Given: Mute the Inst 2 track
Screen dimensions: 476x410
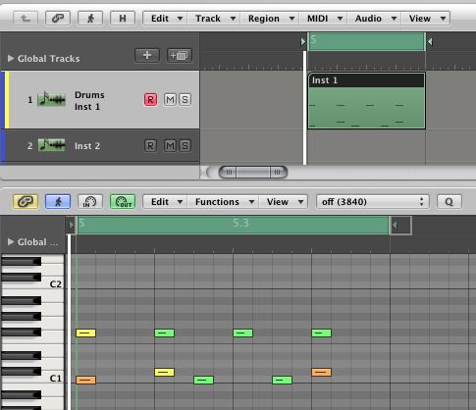Looking at the screenshot, I should [170, 145].
